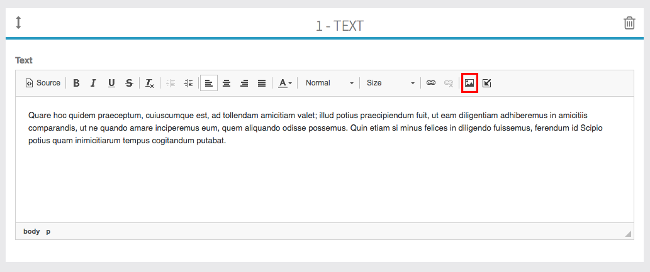Justify the paragraph text
The image size is (650, 272).
coord(262,83)
